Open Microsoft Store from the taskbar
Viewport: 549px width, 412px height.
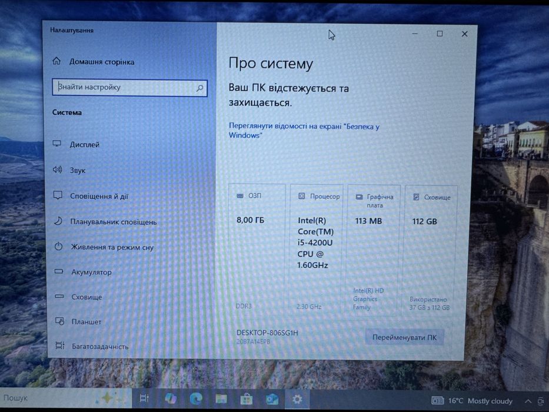pyautogui.click(x=247, y=399)
